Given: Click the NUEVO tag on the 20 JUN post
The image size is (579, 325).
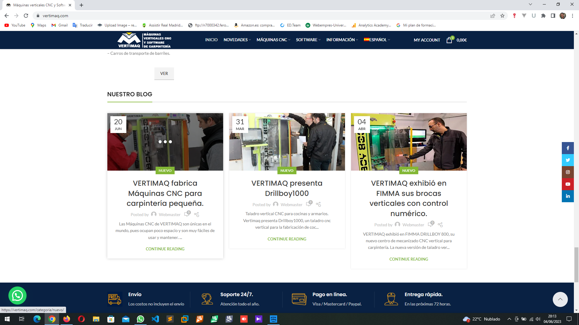Looking at the screenshot, I should tap(165, 171).
